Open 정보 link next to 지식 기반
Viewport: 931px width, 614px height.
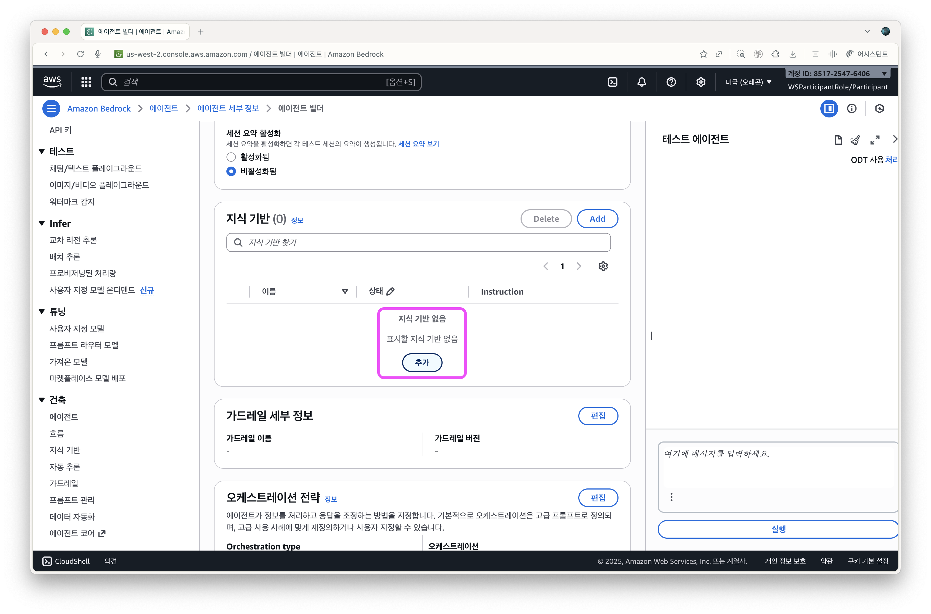coord(297,220)
